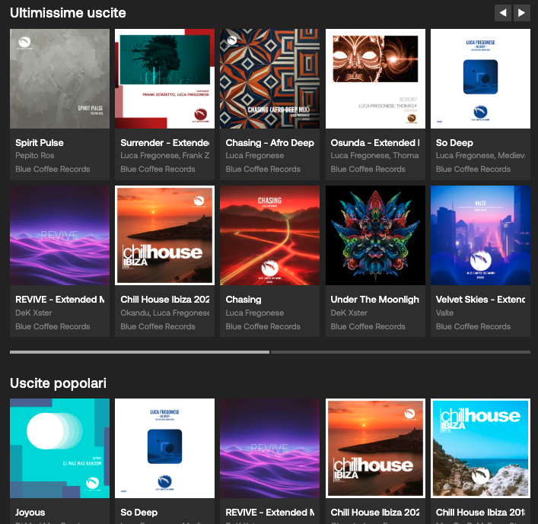This screenshot has width=538, height=524.
Task: Click the Osunda - Extended title
Action: [x=375, y=143]
